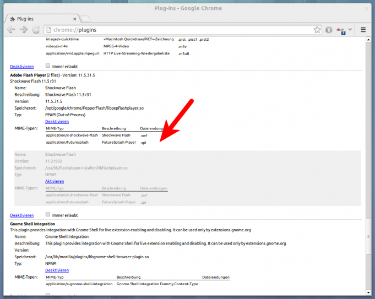Image resolution: width=375 pixels, height=299 pixels.
Task: Click the chrome://plugins address bar
Action: pos(176,30)
